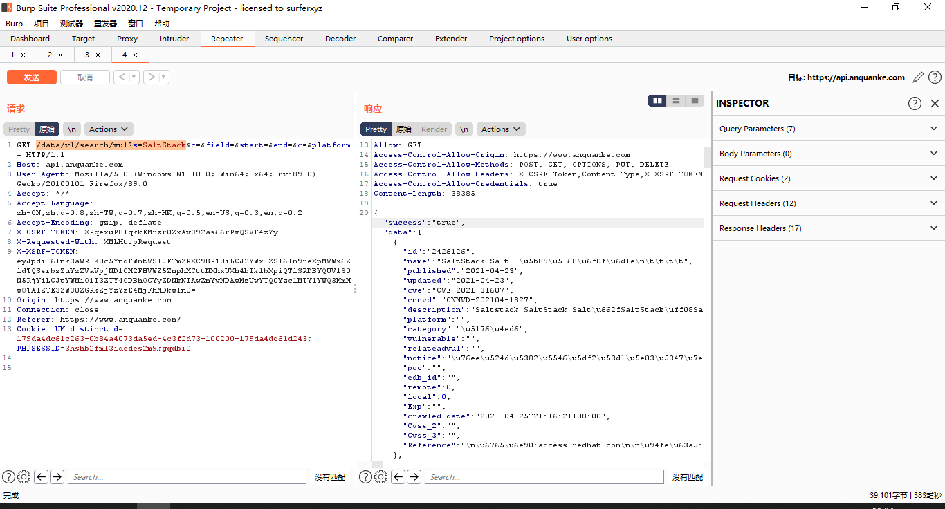Open the Sequencer tab
The height and width of the screenshot is (509, 945).
pos(284,39)
